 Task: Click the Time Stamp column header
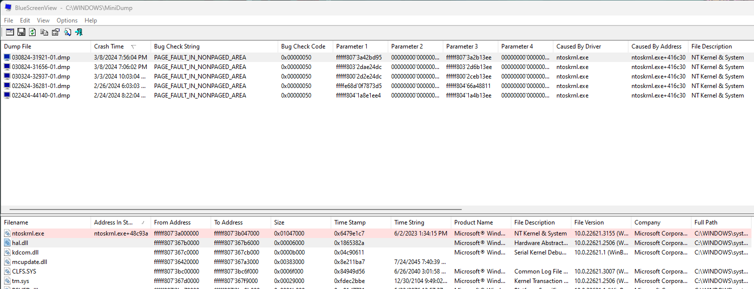pyautogui.click(x=361, y=222)
